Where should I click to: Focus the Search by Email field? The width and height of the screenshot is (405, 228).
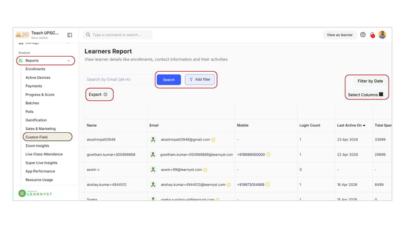pos(119,79)
